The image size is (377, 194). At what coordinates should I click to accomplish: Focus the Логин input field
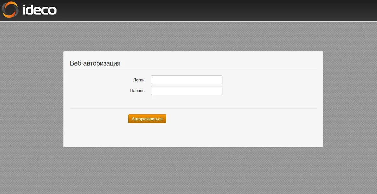pyautogui.click(x=187, y=80)
